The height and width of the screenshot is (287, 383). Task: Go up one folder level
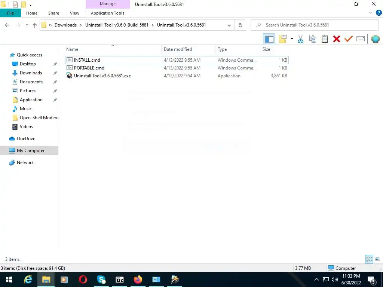click(x=35, y=25)
